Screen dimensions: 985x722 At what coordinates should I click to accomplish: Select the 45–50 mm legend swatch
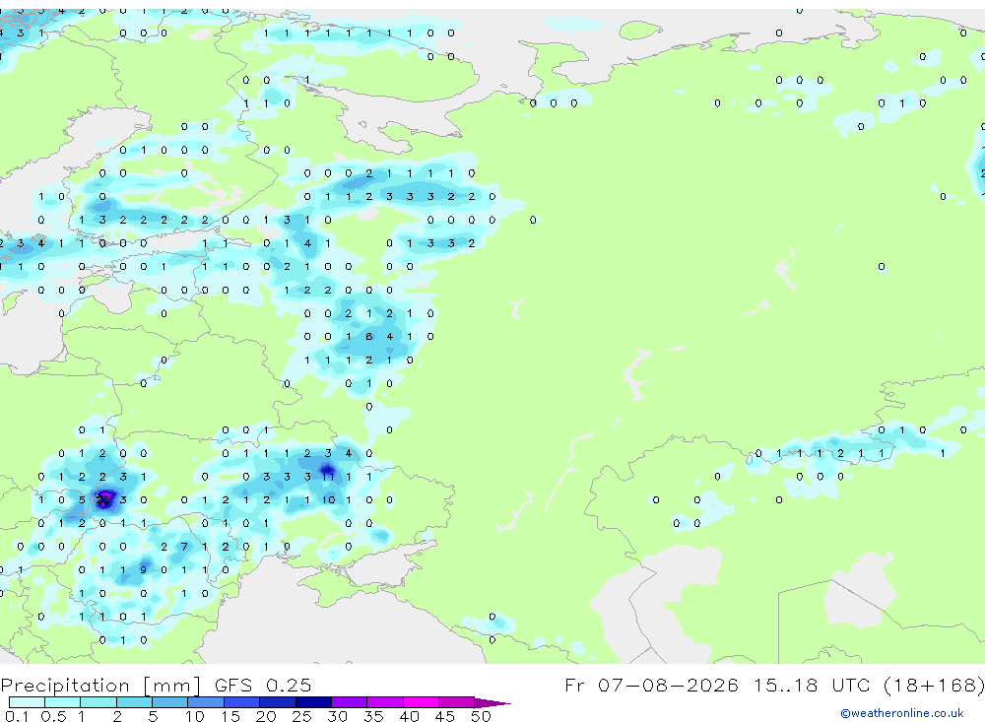pos(457,702)
